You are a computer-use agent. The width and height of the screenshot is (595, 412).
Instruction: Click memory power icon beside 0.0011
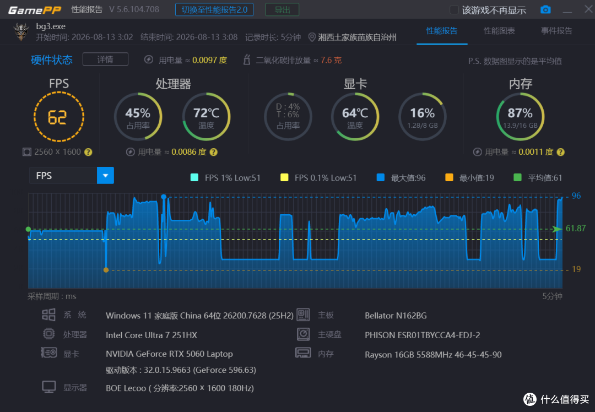click(x=477, y=152)
